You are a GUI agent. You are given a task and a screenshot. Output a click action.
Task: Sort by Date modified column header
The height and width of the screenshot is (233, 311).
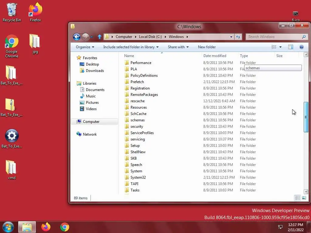pyautogui.click(x=220, y=56)
